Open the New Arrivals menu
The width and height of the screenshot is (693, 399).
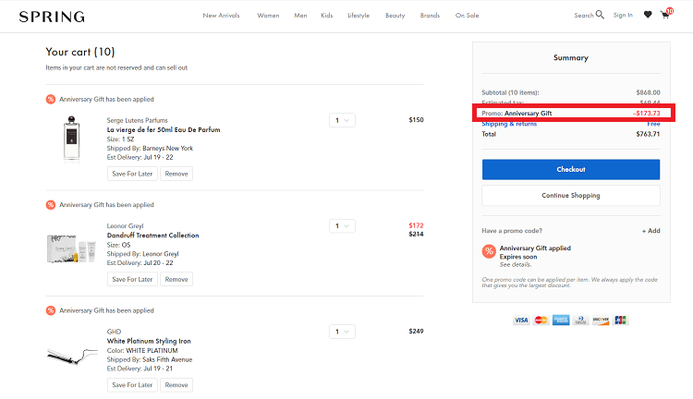pyautogui.click(x=221, y=15)
